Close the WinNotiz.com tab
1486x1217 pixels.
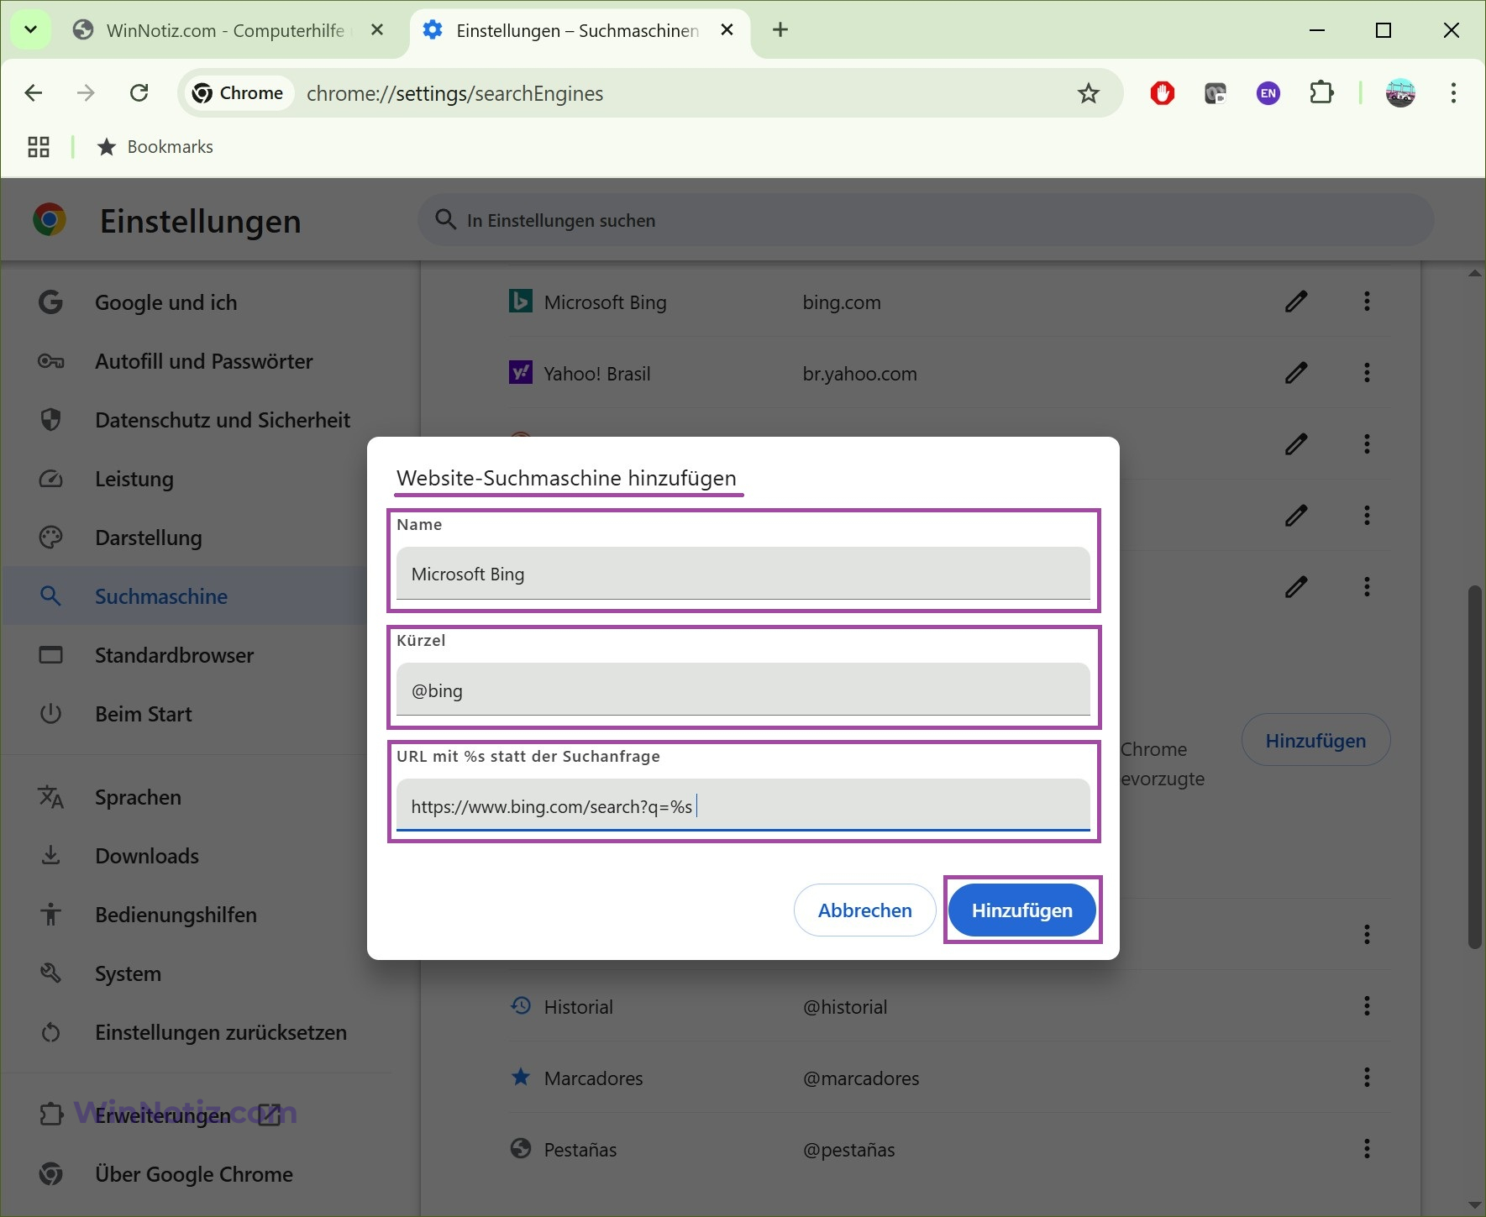377,30
